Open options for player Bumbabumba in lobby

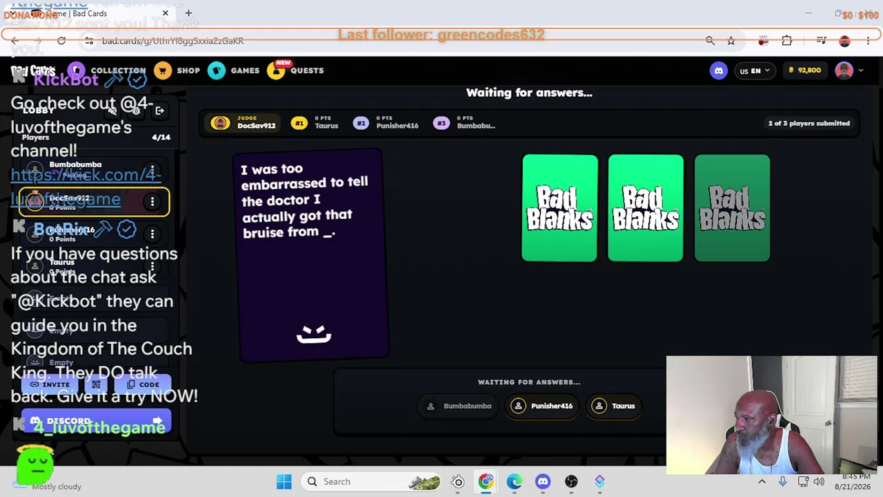152,169
